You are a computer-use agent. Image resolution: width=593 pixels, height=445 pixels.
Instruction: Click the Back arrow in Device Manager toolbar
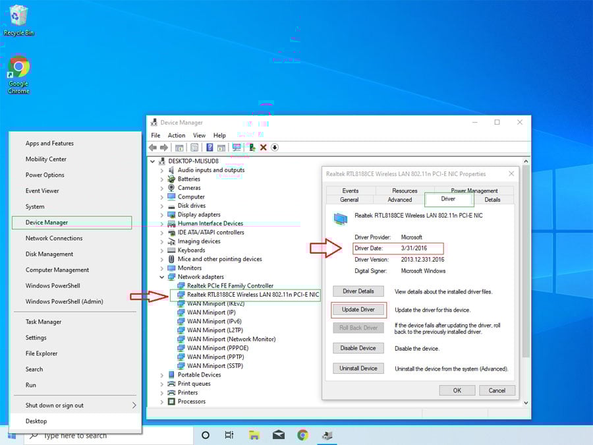point(153,148)
